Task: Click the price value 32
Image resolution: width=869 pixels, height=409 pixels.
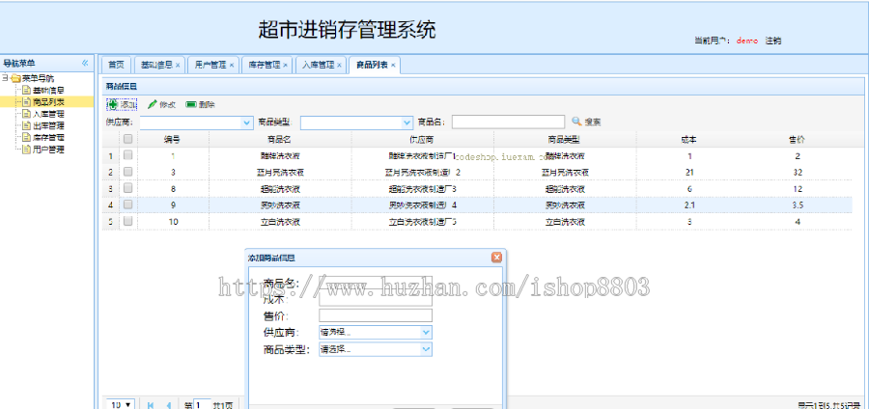Action: click(797, 172)
